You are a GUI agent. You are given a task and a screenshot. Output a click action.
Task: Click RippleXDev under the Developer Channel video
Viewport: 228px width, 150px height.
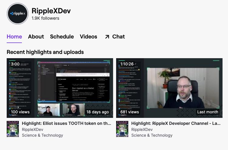pos(142,129)
